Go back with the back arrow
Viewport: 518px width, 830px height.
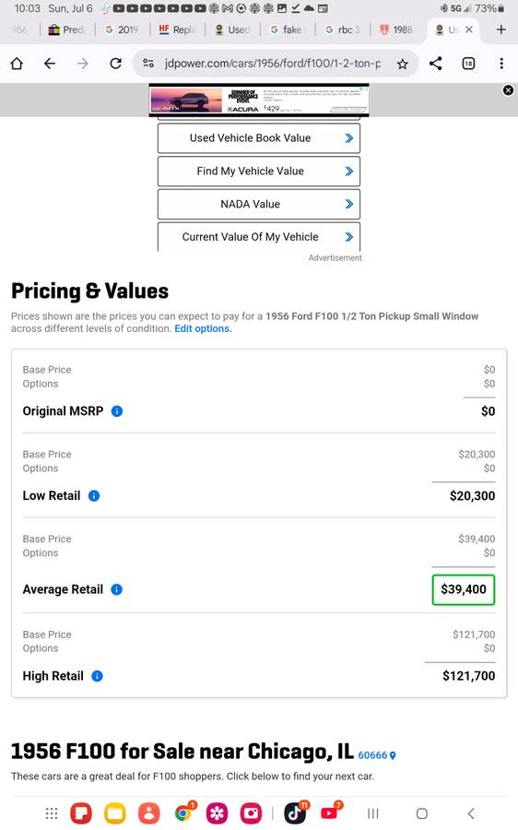click(50, 64)
